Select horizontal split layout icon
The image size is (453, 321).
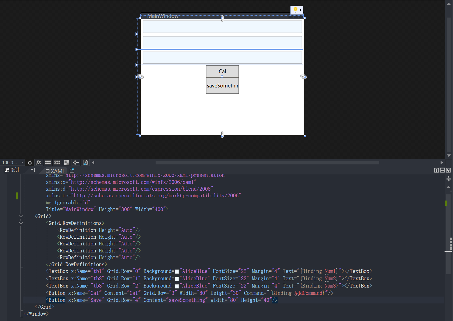click(442, 170)
